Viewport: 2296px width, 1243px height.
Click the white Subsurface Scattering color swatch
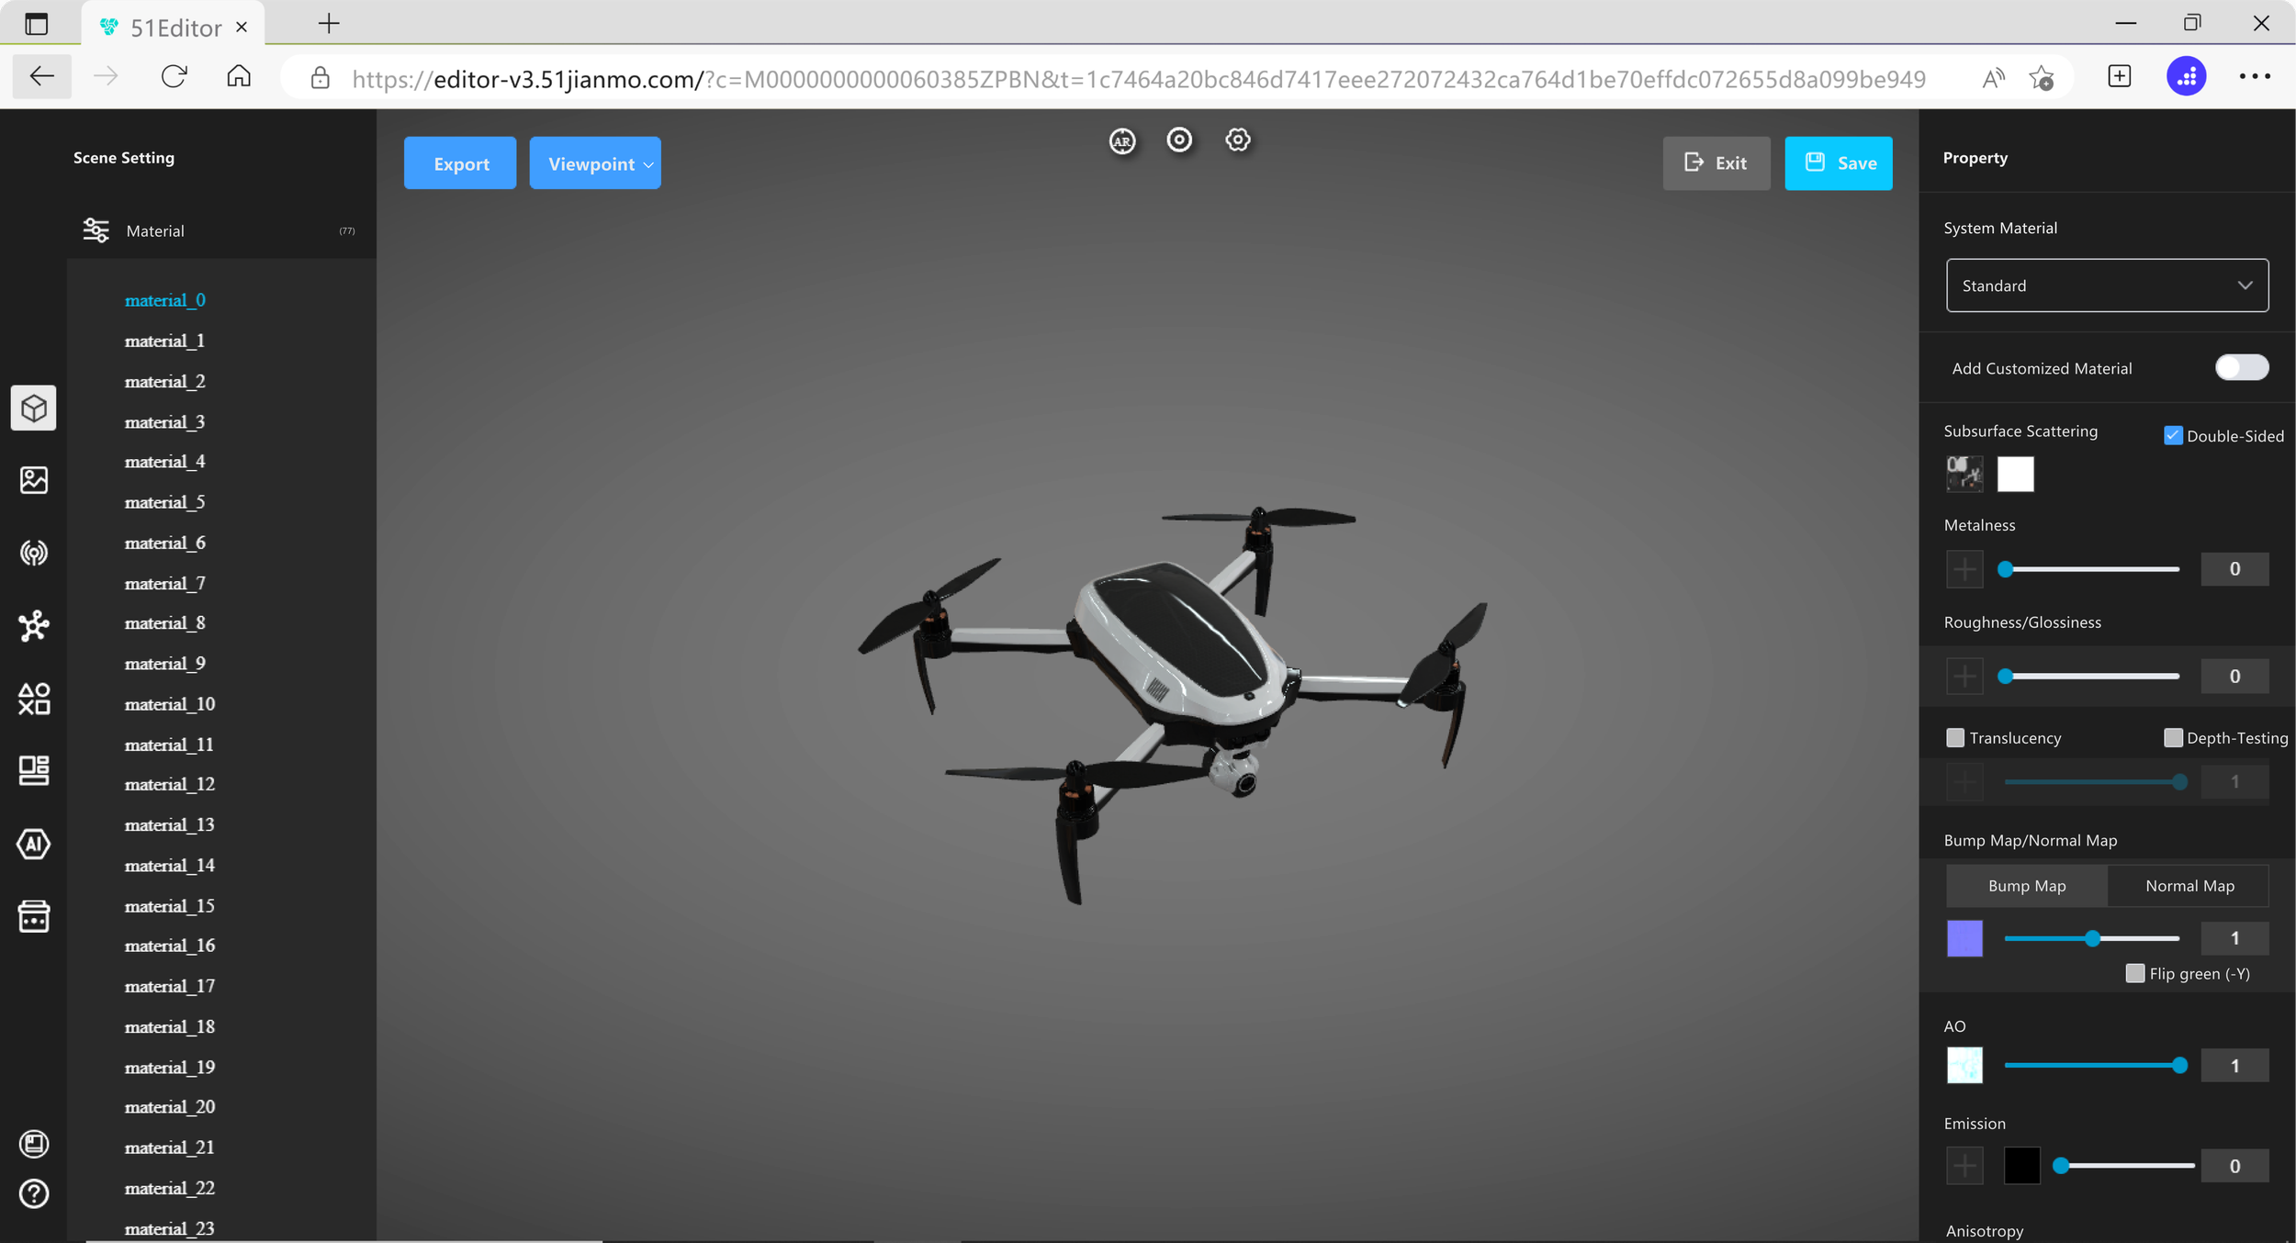pyautogui.click(x=2015, y=475)
